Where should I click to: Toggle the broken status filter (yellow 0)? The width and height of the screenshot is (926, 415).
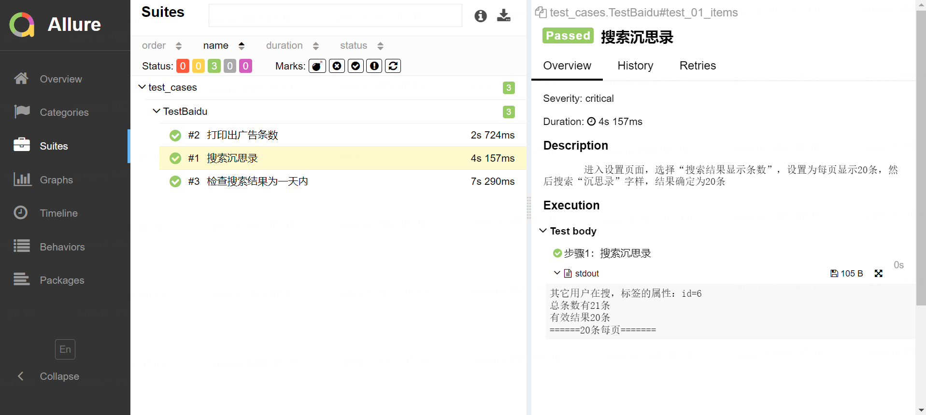click(199, 66)
